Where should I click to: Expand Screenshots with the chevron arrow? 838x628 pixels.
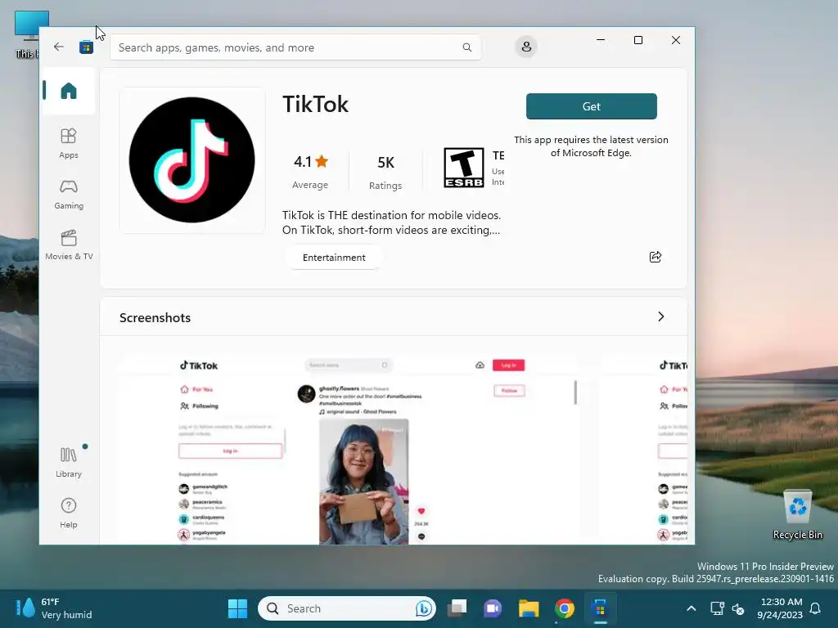tap(661, 316)
